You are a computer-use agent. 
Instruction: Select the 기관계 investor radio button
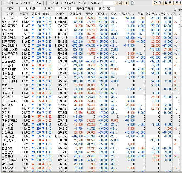coord(75,3)
